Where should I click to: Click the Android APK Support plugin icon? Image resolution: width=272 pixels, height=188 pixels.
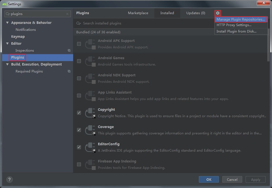(x=90, y=44)
